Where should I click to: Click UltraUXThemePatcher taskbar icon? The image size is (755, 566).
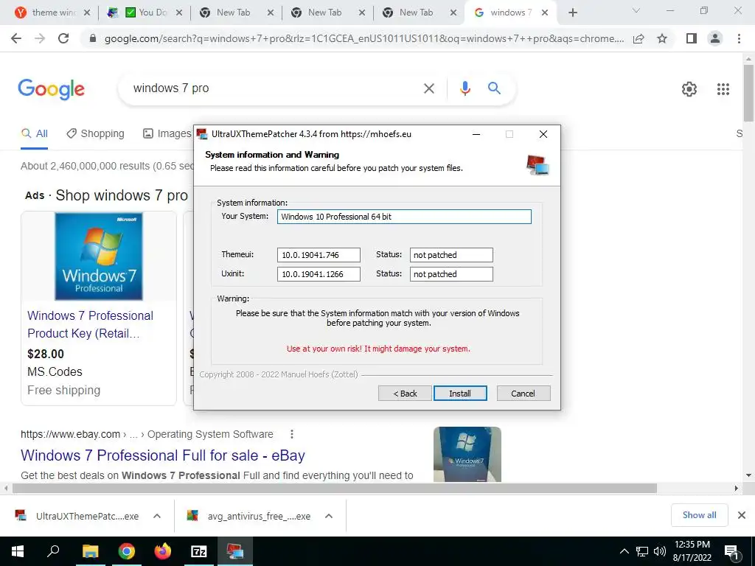[235, 551]
